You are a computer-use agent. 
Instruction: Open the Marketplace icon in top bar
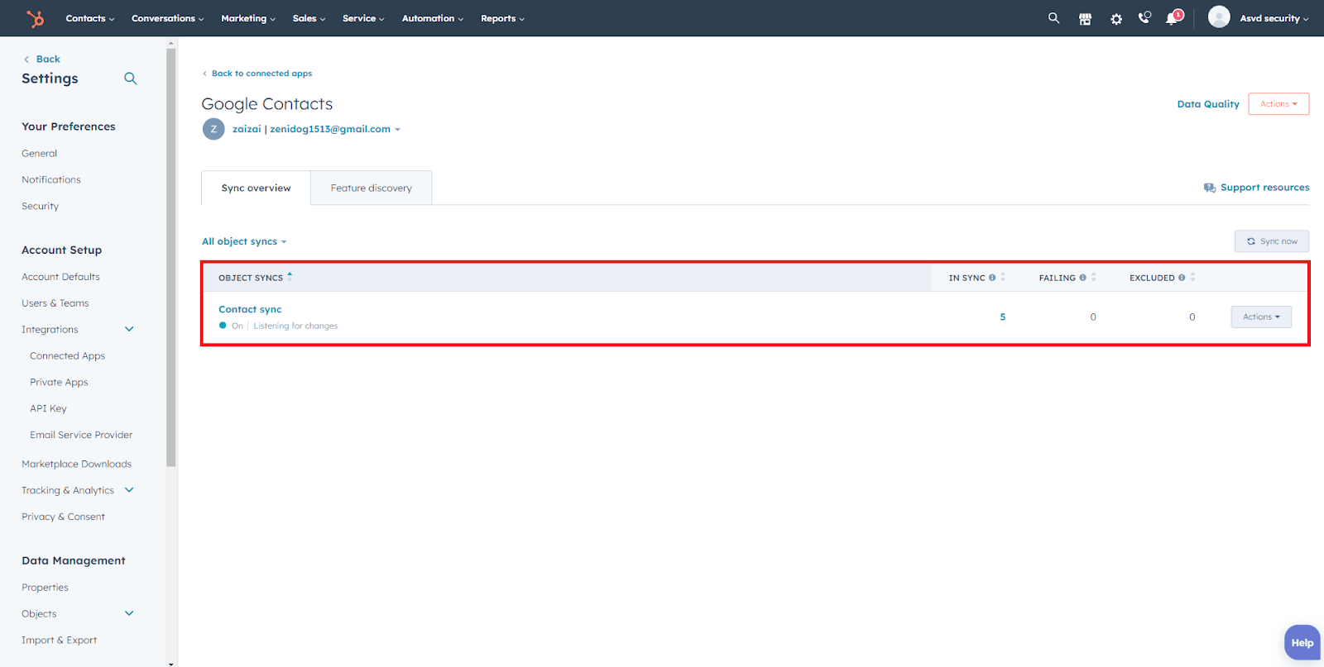coord(1085,18)
